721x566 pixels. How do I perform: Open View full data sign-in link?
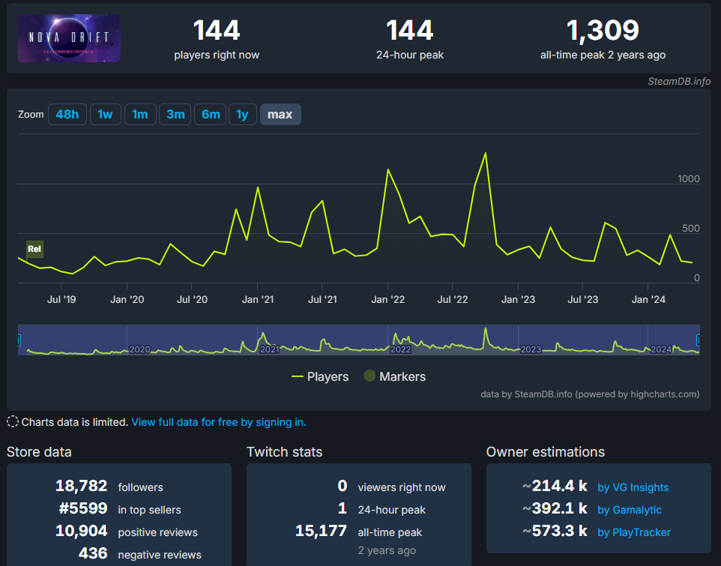[x=219, y=422]
